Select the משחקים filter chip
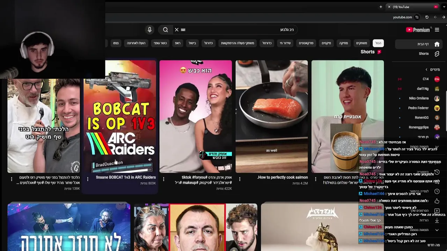 point(361,43)
